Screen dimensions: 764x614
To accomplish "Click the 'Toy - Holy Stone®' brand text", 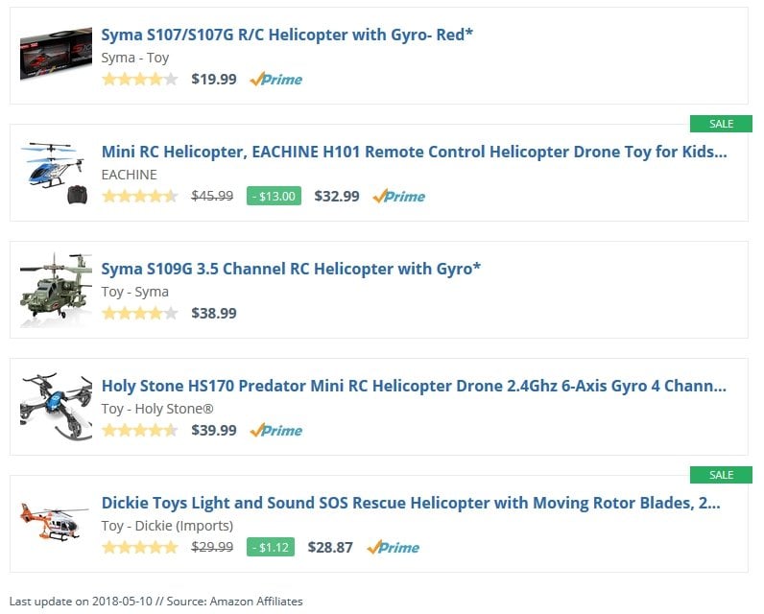I will tap(157, 409).
